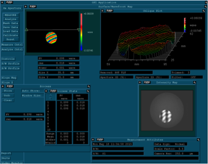Open the Report menu item
The height and width of the screenshot is (164, 208).
click(6, 153)
